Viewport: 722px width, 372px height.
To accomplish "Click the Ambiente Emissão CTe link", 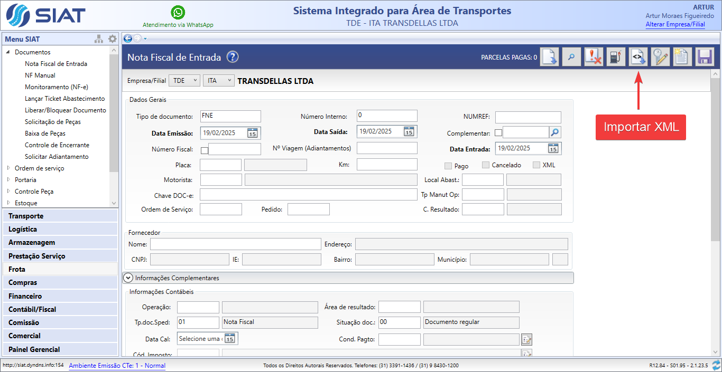I will 117,366.
